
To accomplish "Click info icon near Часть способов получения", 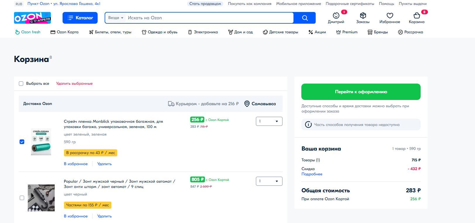I will 308,125.
